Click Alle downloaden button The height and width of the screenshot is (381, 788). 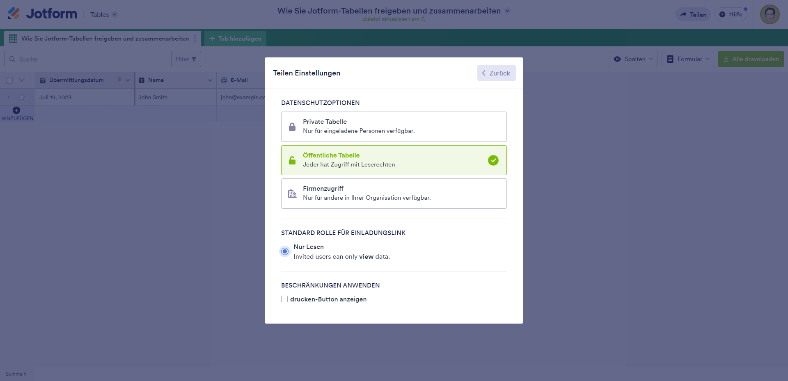click(751, 59)
